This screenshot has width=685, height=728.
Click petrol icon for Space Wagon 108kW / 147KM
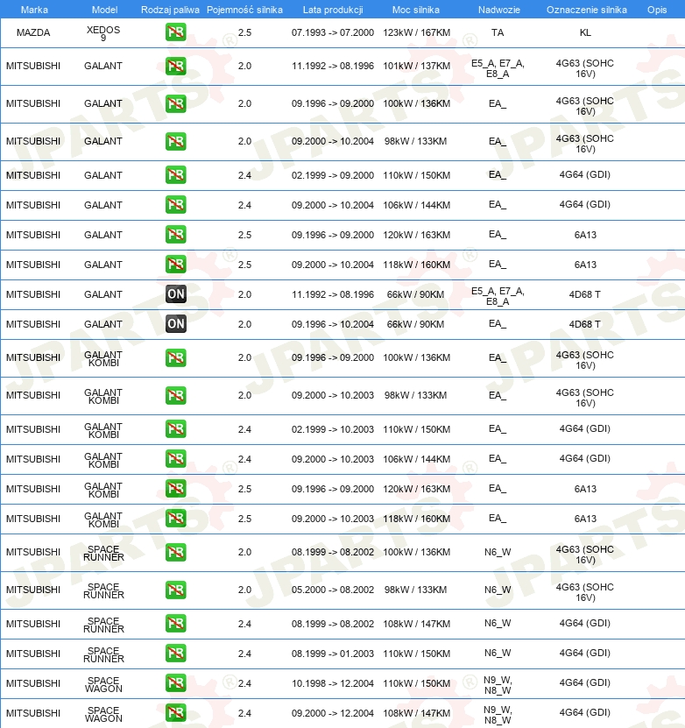coord(176,713)
